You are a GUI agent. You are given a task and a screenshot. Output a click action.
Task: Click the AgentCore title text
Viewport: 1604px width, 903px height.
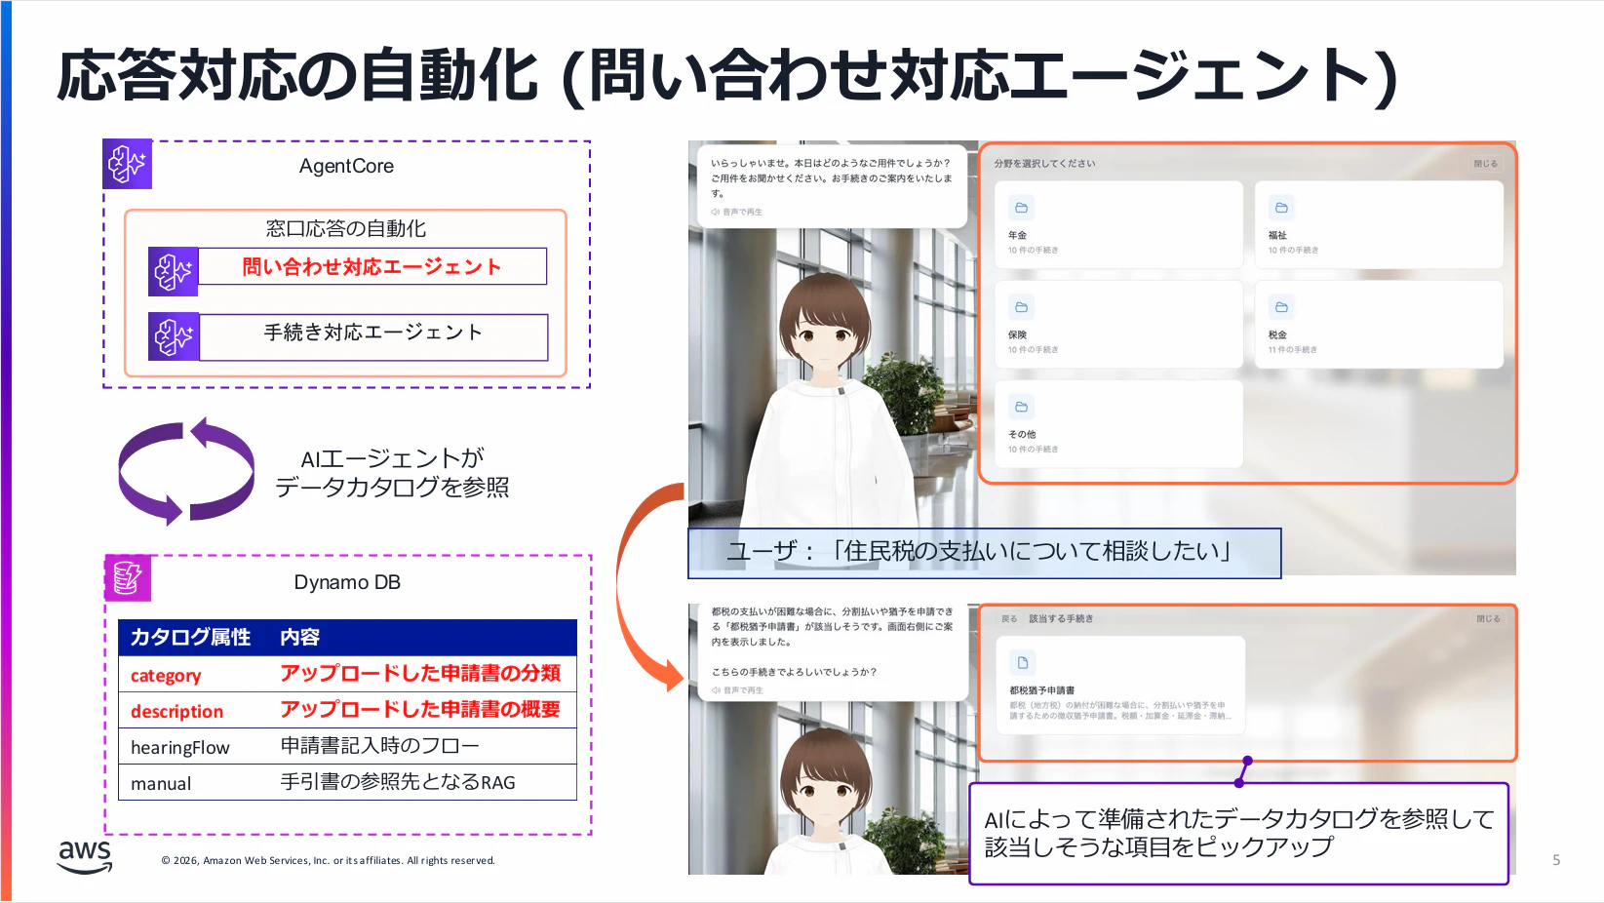(346, 166)
